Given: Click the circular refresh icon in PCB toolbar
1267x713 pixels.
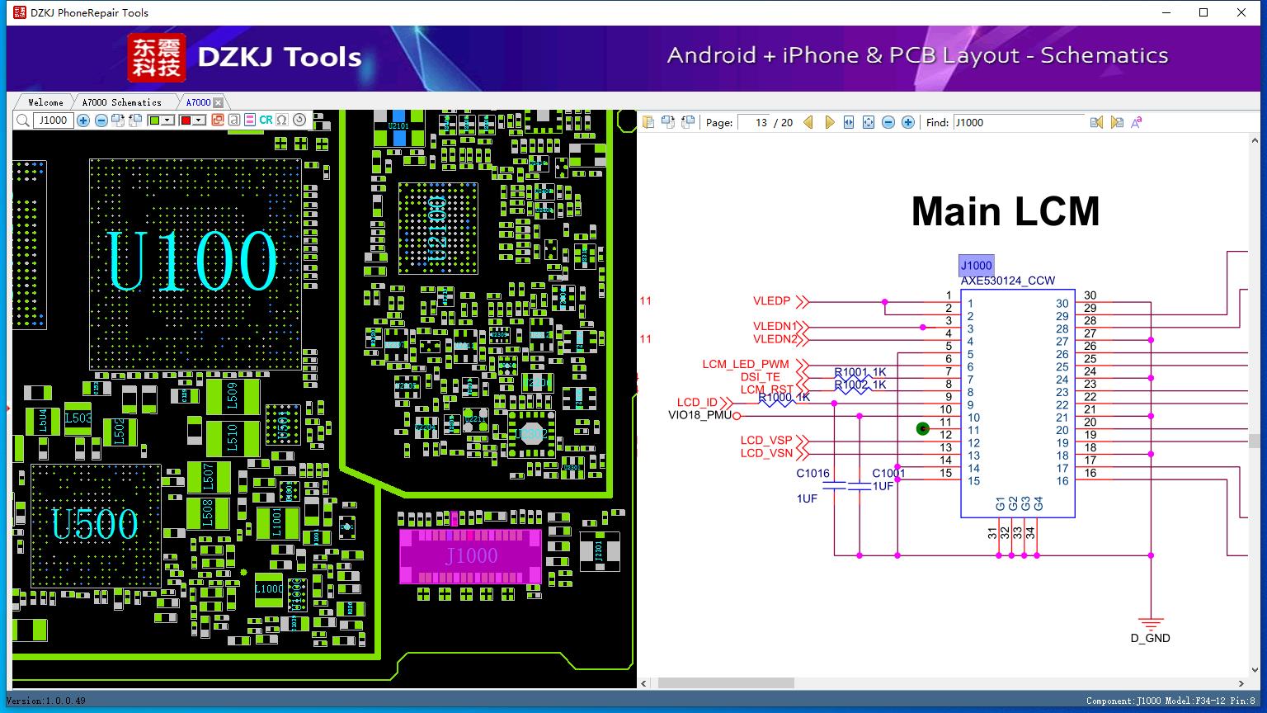Looking at the screenshot, I should click(299, 120).
